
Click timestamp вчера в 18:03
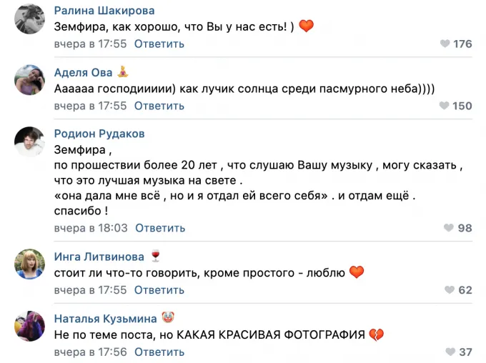(x=91, y=229)
